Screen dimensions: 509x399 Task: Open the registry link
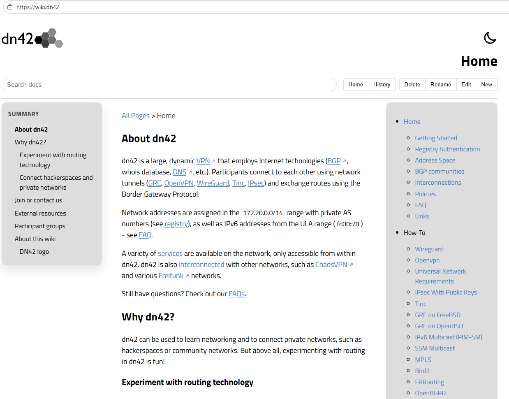coord(176,224)
